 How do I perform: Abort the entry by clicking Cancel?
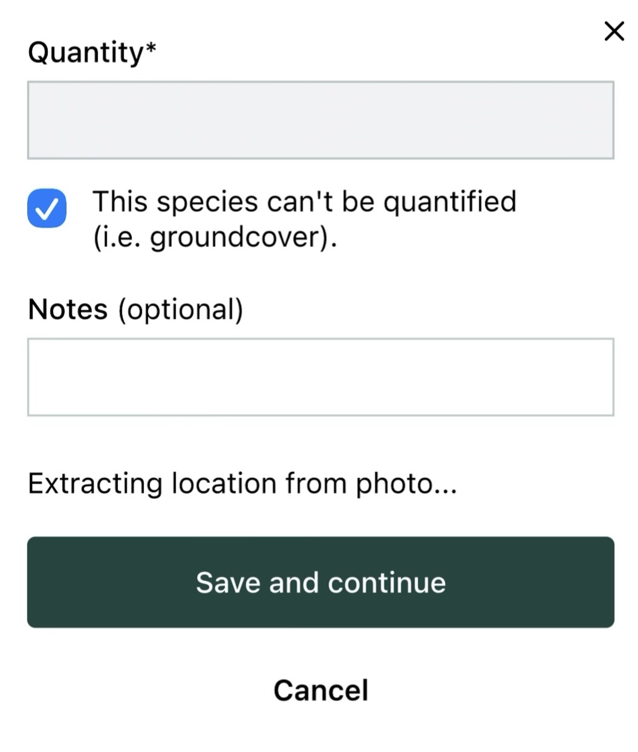point(321,690)
